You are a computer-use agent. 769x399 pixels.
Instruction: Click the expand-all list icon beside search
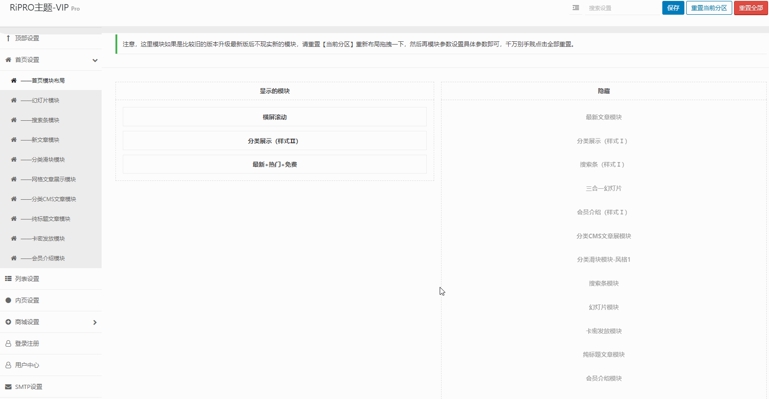click(x=575, y=8)
